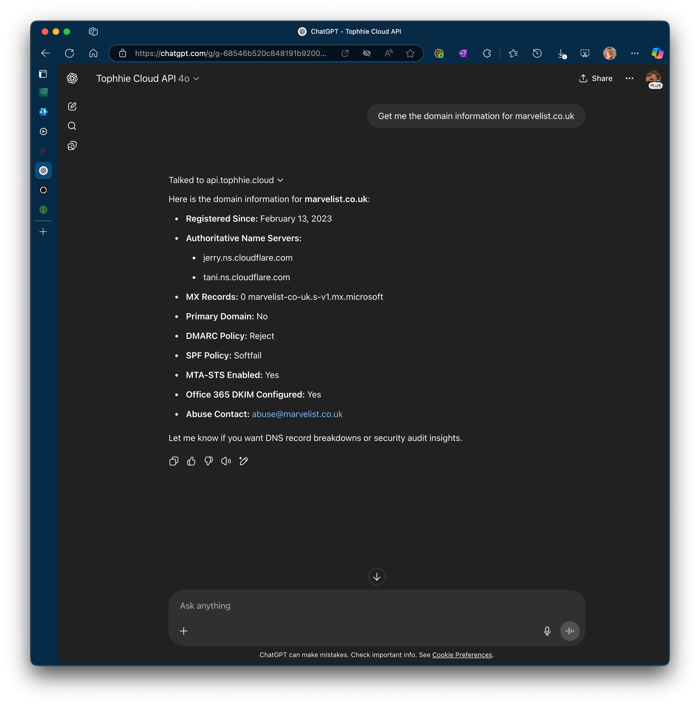Image resolution: width=700 pixels, height=706 pixels.
Task: Open the image library icon
Action: click(x=72, y=146)
